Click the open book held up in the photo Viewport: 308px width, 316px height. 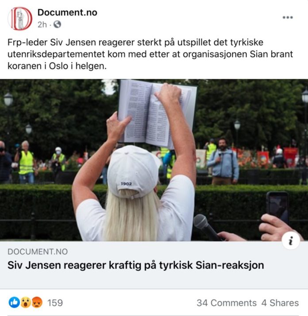pos(157,113)
